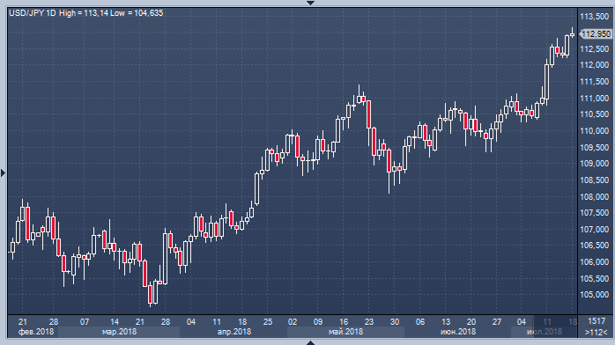Select the май.2018 month band
The width and height of the screenshot is (615, 345).
click(x=345, y=332)
